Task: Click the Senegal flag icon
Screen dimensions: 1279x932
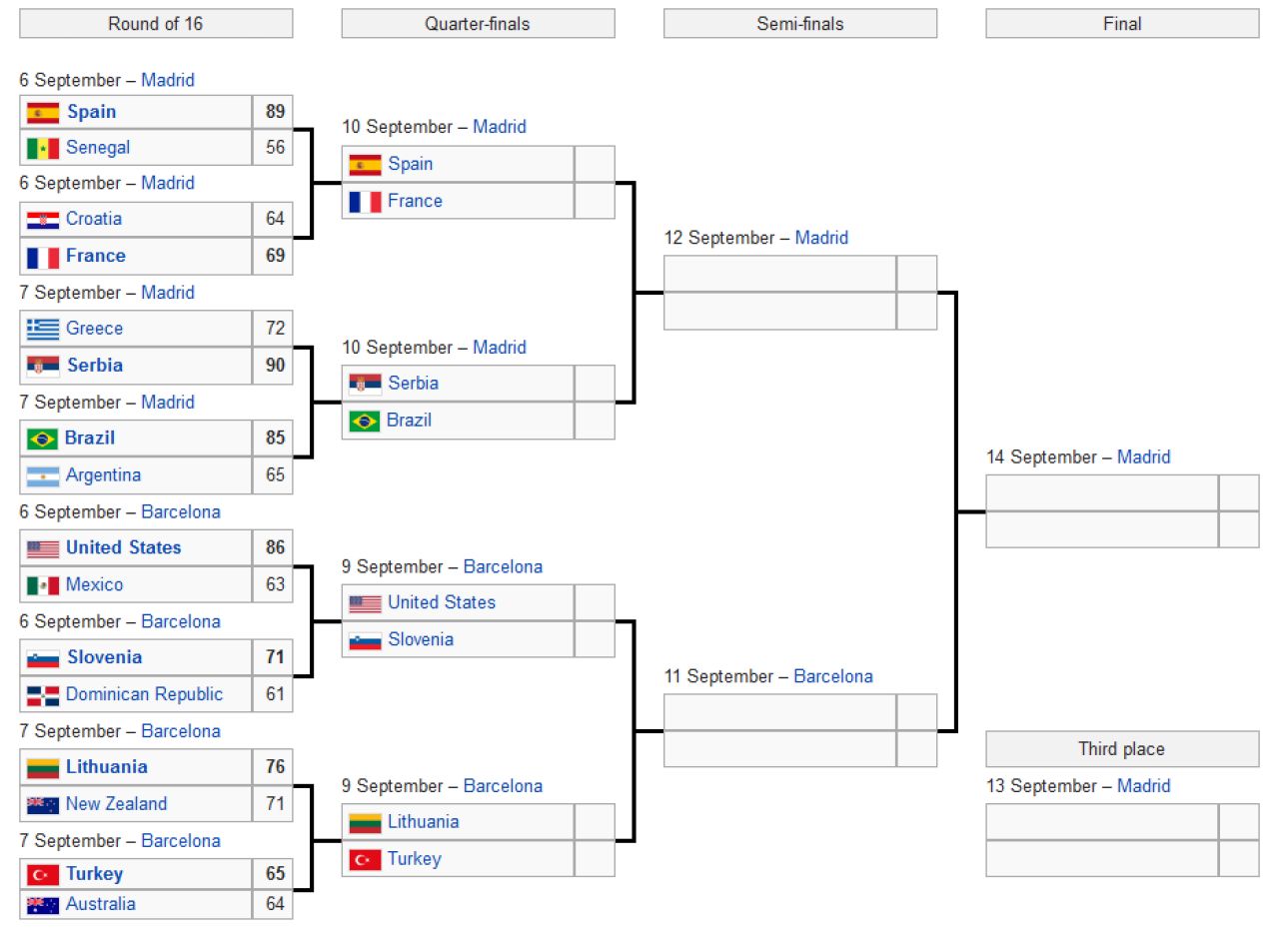Action: click(x=43, y=149)
